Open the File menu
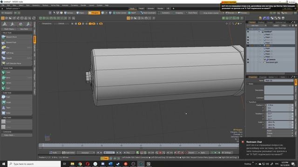The height and width of the screenshot is (167, 298). click(x=3, y=5)
